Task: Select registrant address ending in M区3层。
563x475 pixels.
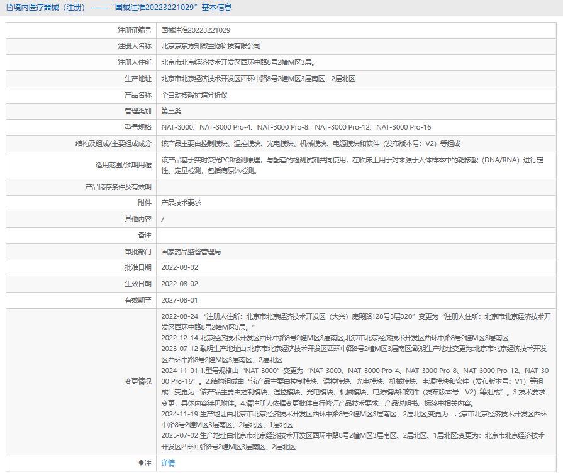Action: click(239, 62)
